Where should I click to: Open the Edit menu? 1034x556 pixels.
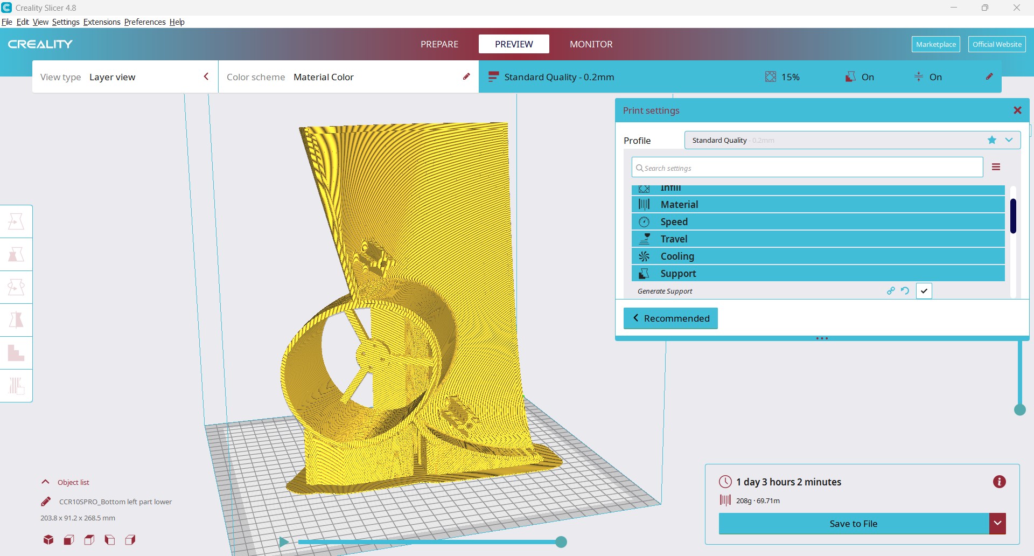pos(23,22)
